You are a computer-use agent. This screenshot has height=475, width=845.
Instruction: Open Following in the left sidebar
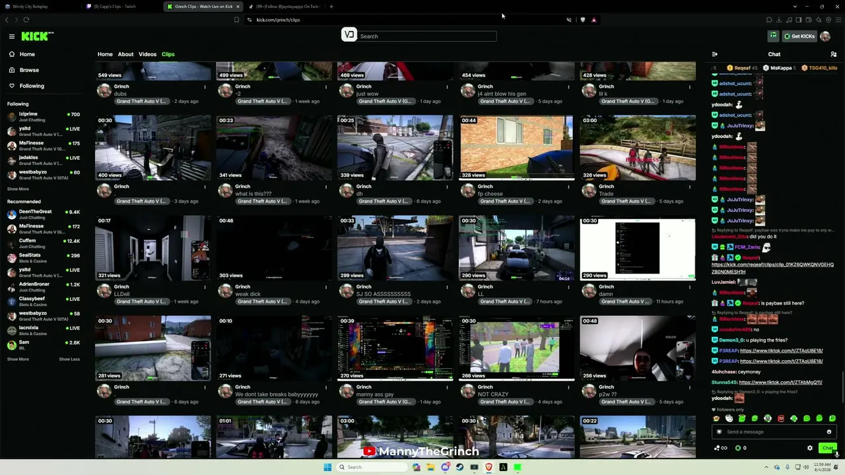[x=32, y=86]
